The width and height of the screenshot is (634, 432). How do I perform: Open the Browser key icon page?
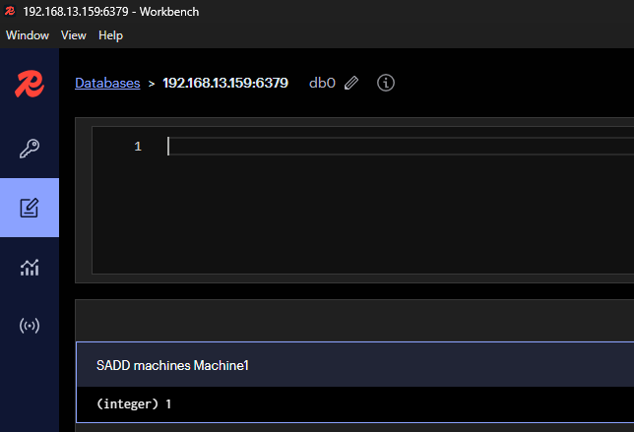(30, 149)
